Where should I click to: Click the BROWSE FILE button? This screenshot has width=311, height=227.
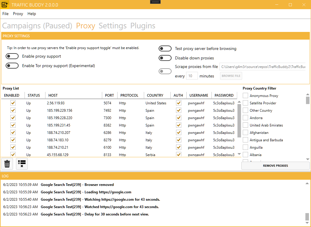pos(231,76)
